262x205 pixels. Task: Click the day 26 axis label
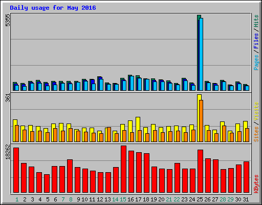tap(207, 199)
